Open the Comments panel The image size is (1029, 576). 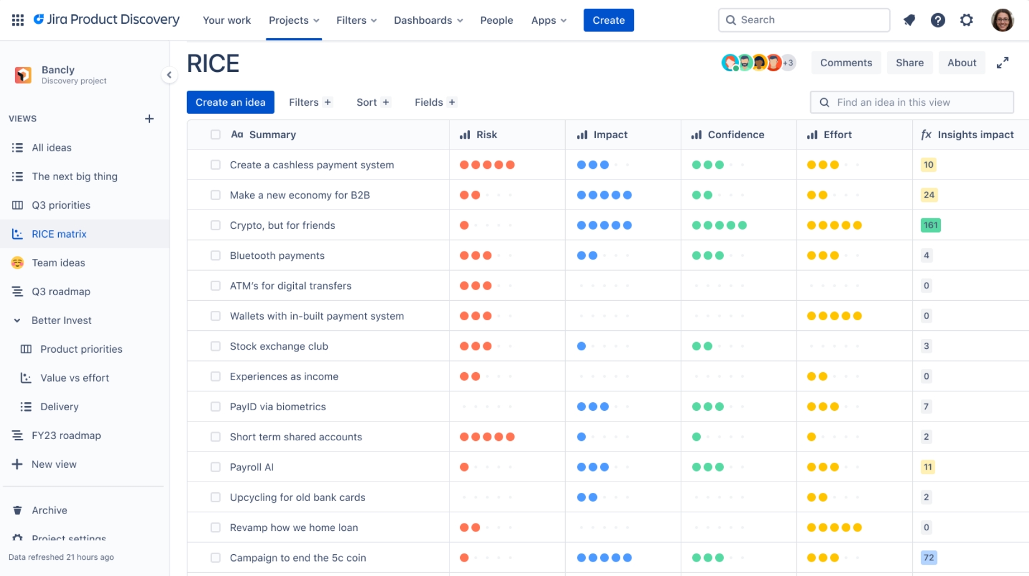point(846,63)
